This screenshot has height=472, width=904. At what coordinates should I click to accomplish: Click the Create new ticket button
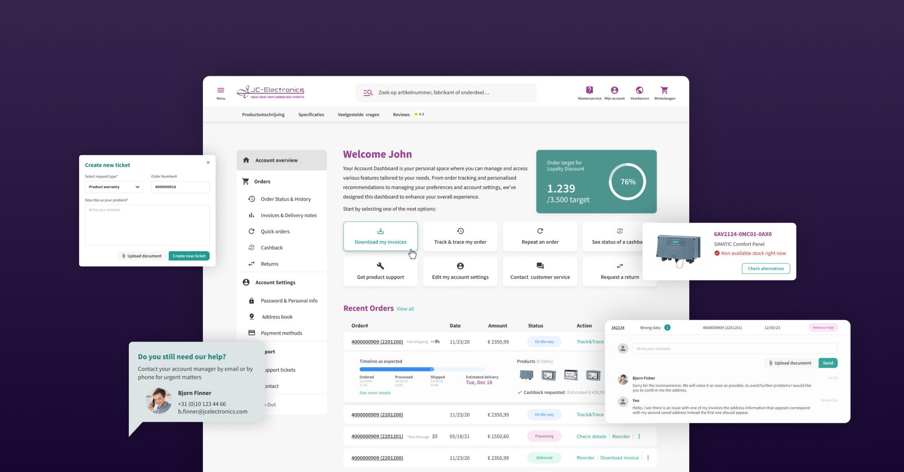pyautogui.click(x=189, y=256)
